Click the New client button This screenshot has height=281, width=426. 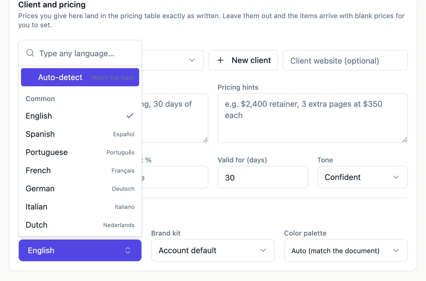pyautogui.click(x=243, y=60)
